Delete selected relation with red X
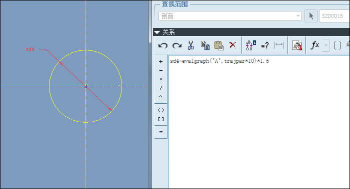The image size is (350, 189). click(232, 45)
